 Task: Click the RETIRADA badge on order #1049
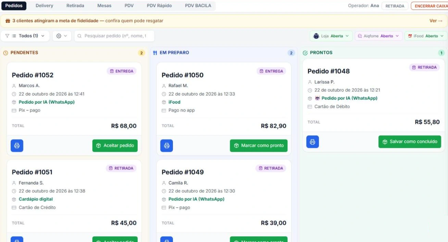coord(271,168)
